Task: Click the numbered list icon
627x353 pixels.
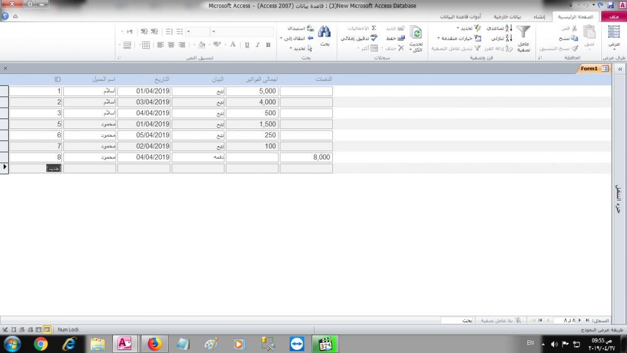Action: (169, 31)
